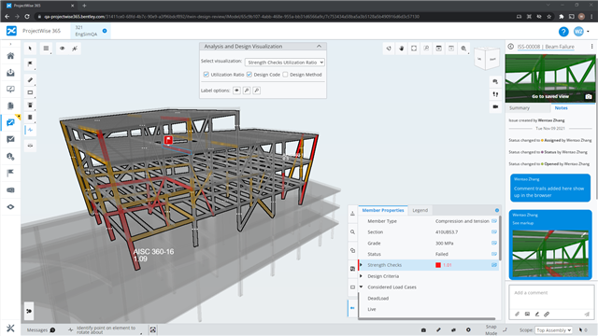Screen dimensions: 598x336
Task: Click the back clock icon beside ISS-00008
Action: [x=511, y=47]
